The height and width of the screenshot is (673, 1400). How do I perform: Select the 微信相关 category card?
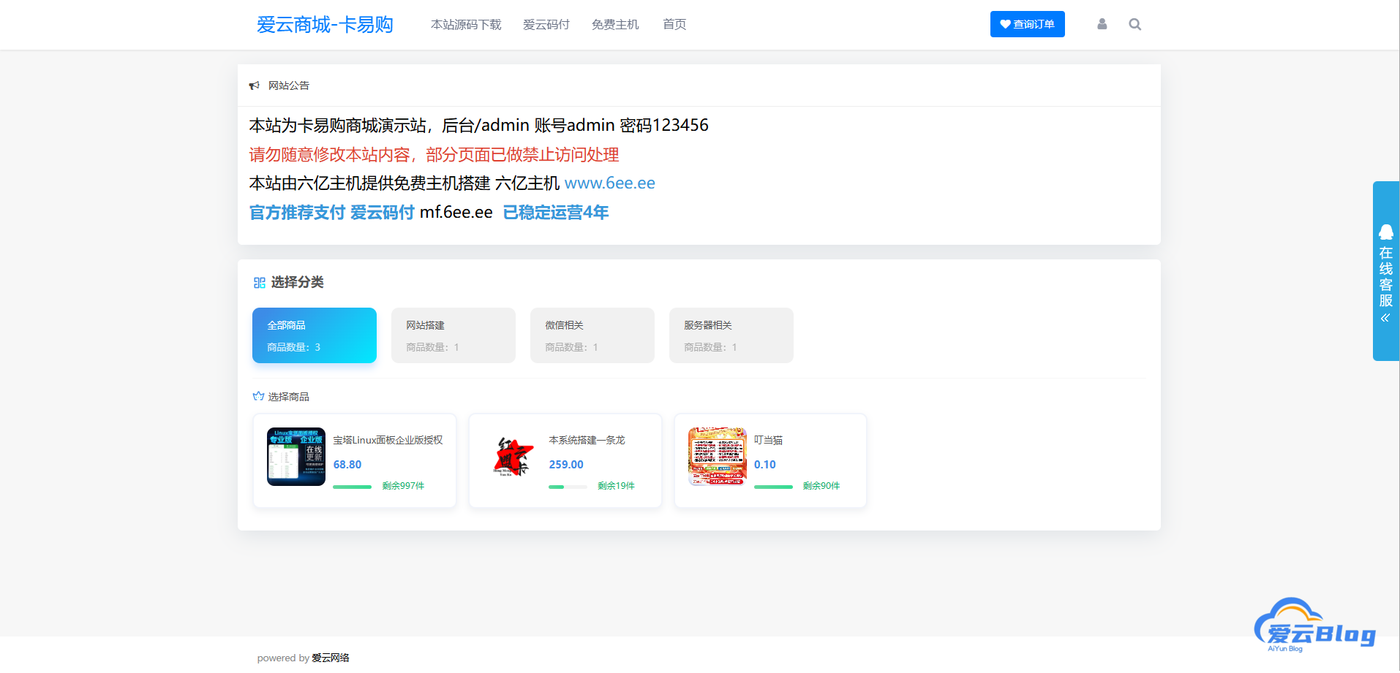592,335
